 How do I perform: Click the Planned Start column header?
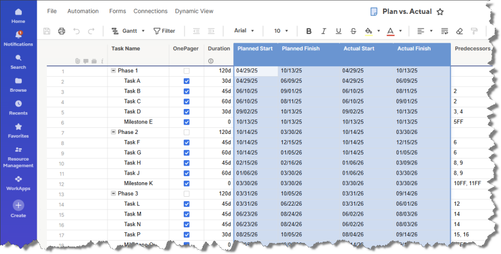256,54
